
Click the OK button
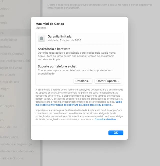(116, 133)
